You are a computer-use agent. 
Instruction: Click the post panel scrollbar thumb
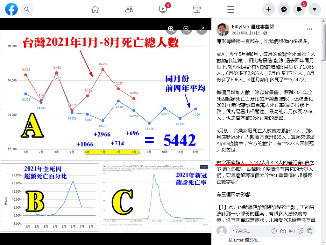coord(323,42)
